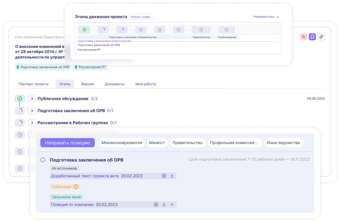Switch to the Версии tab
Image resolution: width=340 pixels, height=222 pixels.
[x=88, y=84]
